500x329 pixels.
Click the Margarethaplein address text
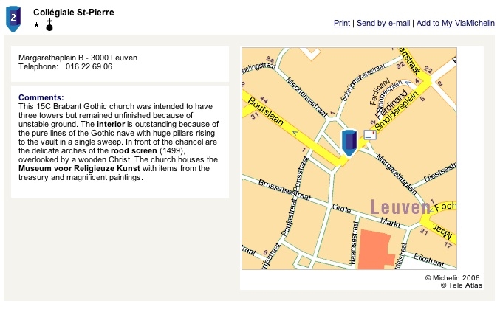click(78, 58)
